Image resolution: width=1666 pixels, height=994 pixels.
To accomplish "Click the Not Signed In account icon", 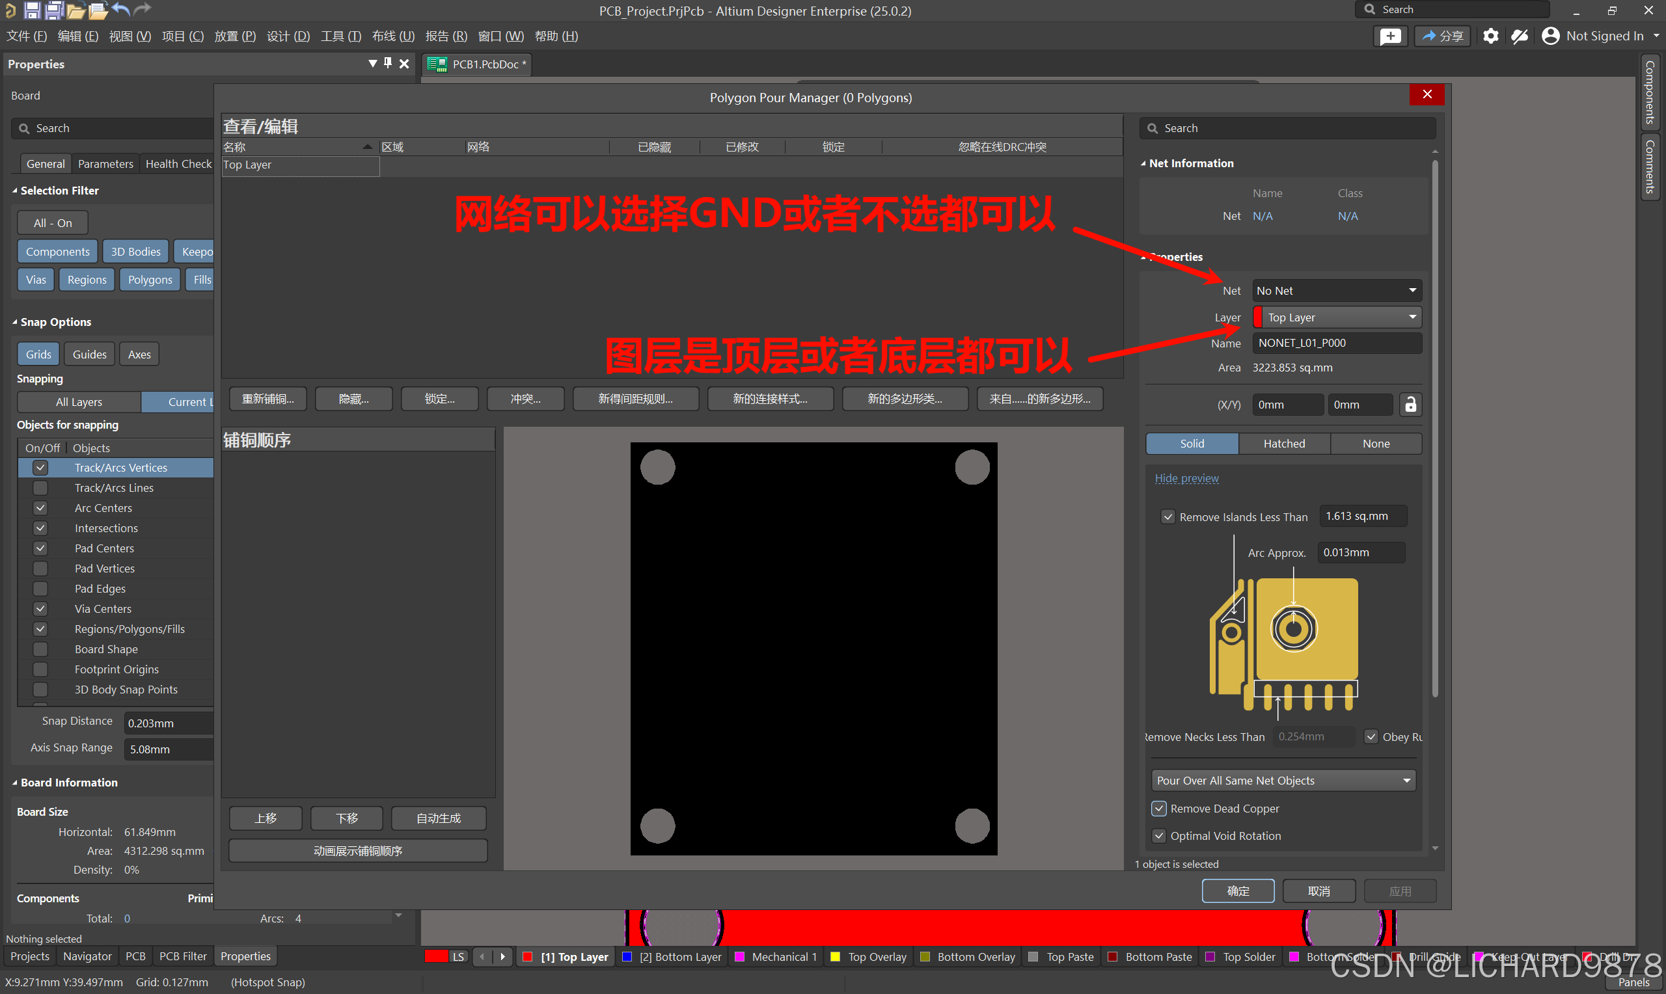I will [x=1550, y=36].
